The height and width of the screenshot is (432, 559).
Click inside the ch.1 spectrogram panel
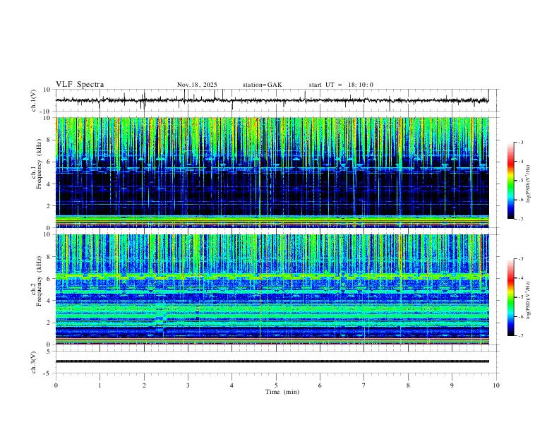coord(272,172)
